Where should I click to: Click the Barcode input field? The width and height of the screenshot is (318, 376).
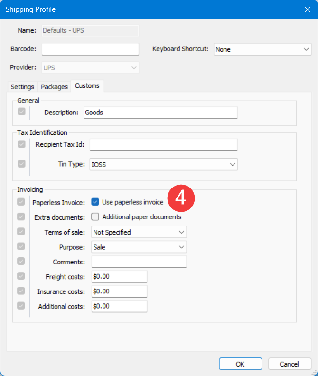[90, 49]
